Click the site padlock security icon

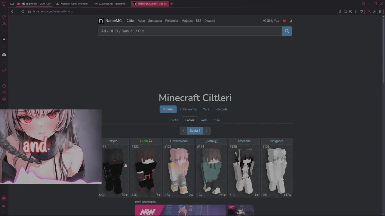coord(29,11)
